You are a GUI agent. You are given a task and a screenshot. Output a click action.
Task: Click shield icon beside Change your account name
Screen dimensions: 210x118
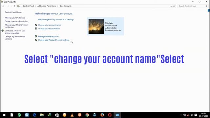click(36, 25)
